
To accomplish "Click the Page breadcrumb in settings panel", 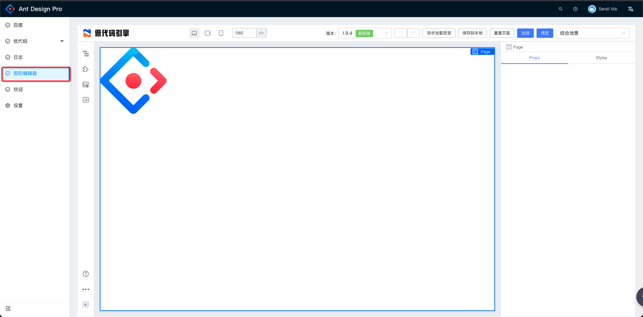I will point(515,47).
